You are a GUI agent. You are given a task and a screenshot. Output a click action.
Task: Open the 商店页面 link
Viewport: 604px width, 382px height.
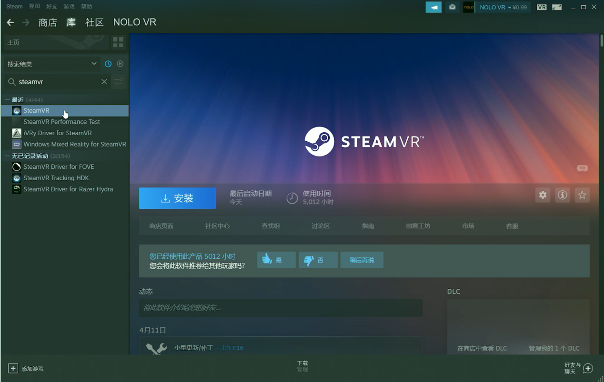point(161,226)
